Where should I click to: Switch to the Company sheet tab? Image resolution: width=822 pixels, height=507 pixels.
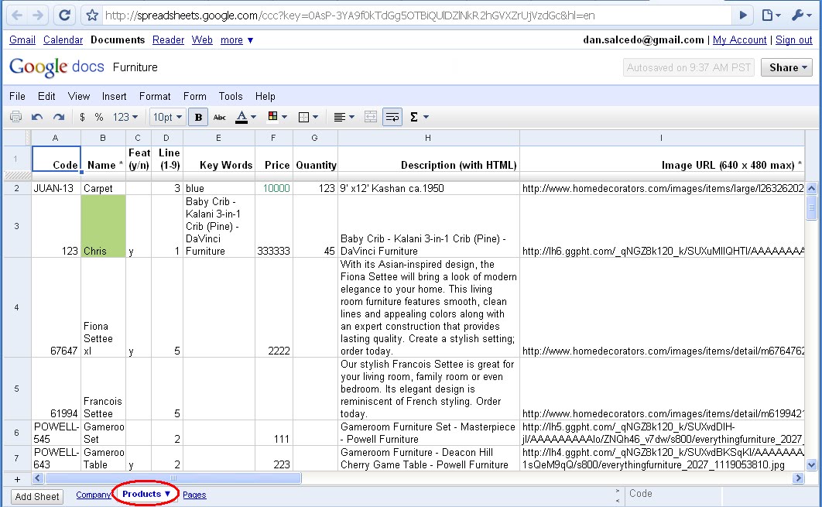tap(93, 495)
